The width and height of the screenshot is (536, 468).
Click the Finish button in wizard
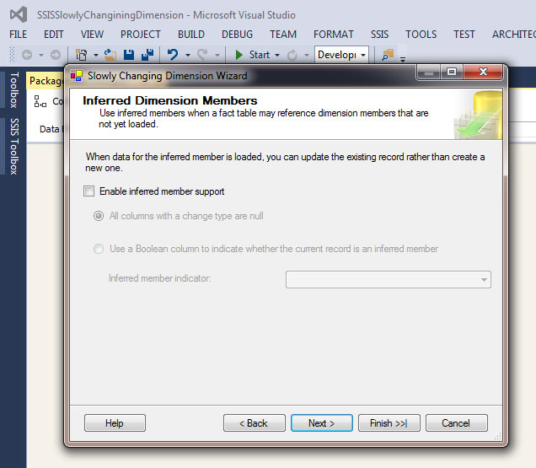point(389,423)
